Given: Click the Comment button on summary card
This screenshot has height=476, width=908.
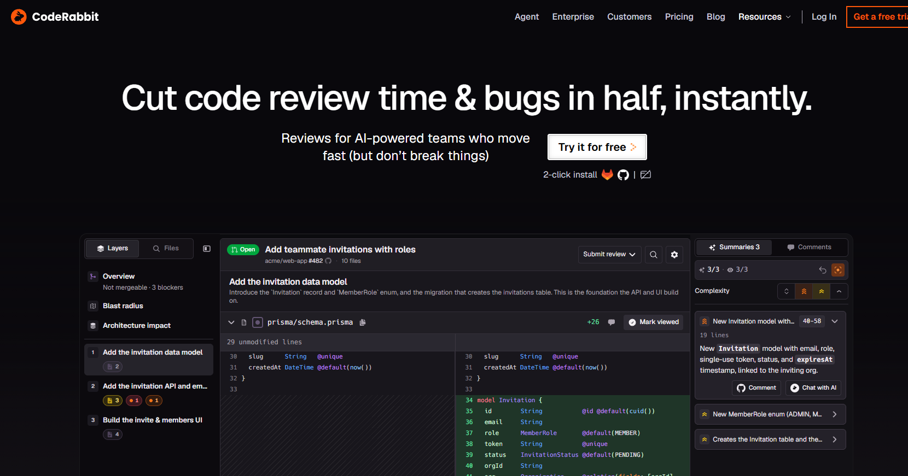Looking at the screenshot, I should click(756, 388).
